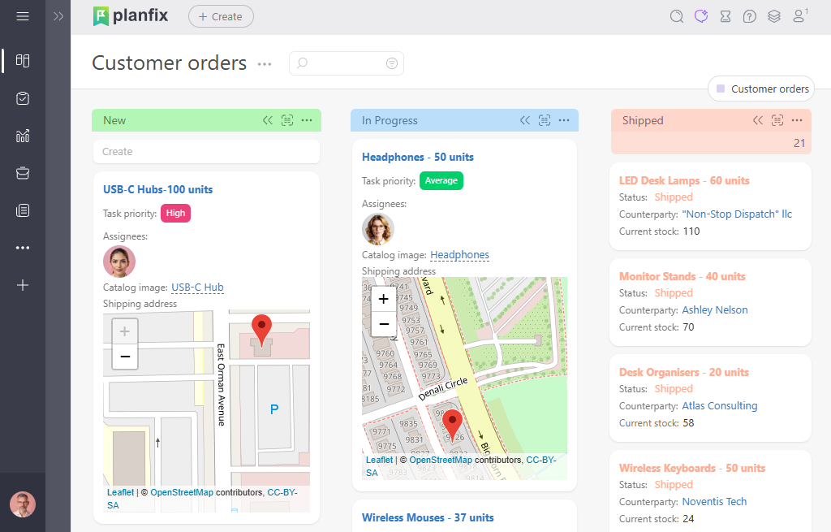The height and width of the screenshot is (532, 831).
Task: Click assignee avatar on USB-C Hubs card
Action: point(119,262)
